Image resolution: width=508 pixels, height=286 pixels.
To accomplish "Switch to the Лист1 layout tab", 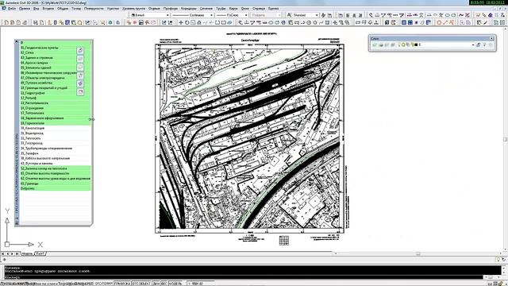I will point(40,253).
